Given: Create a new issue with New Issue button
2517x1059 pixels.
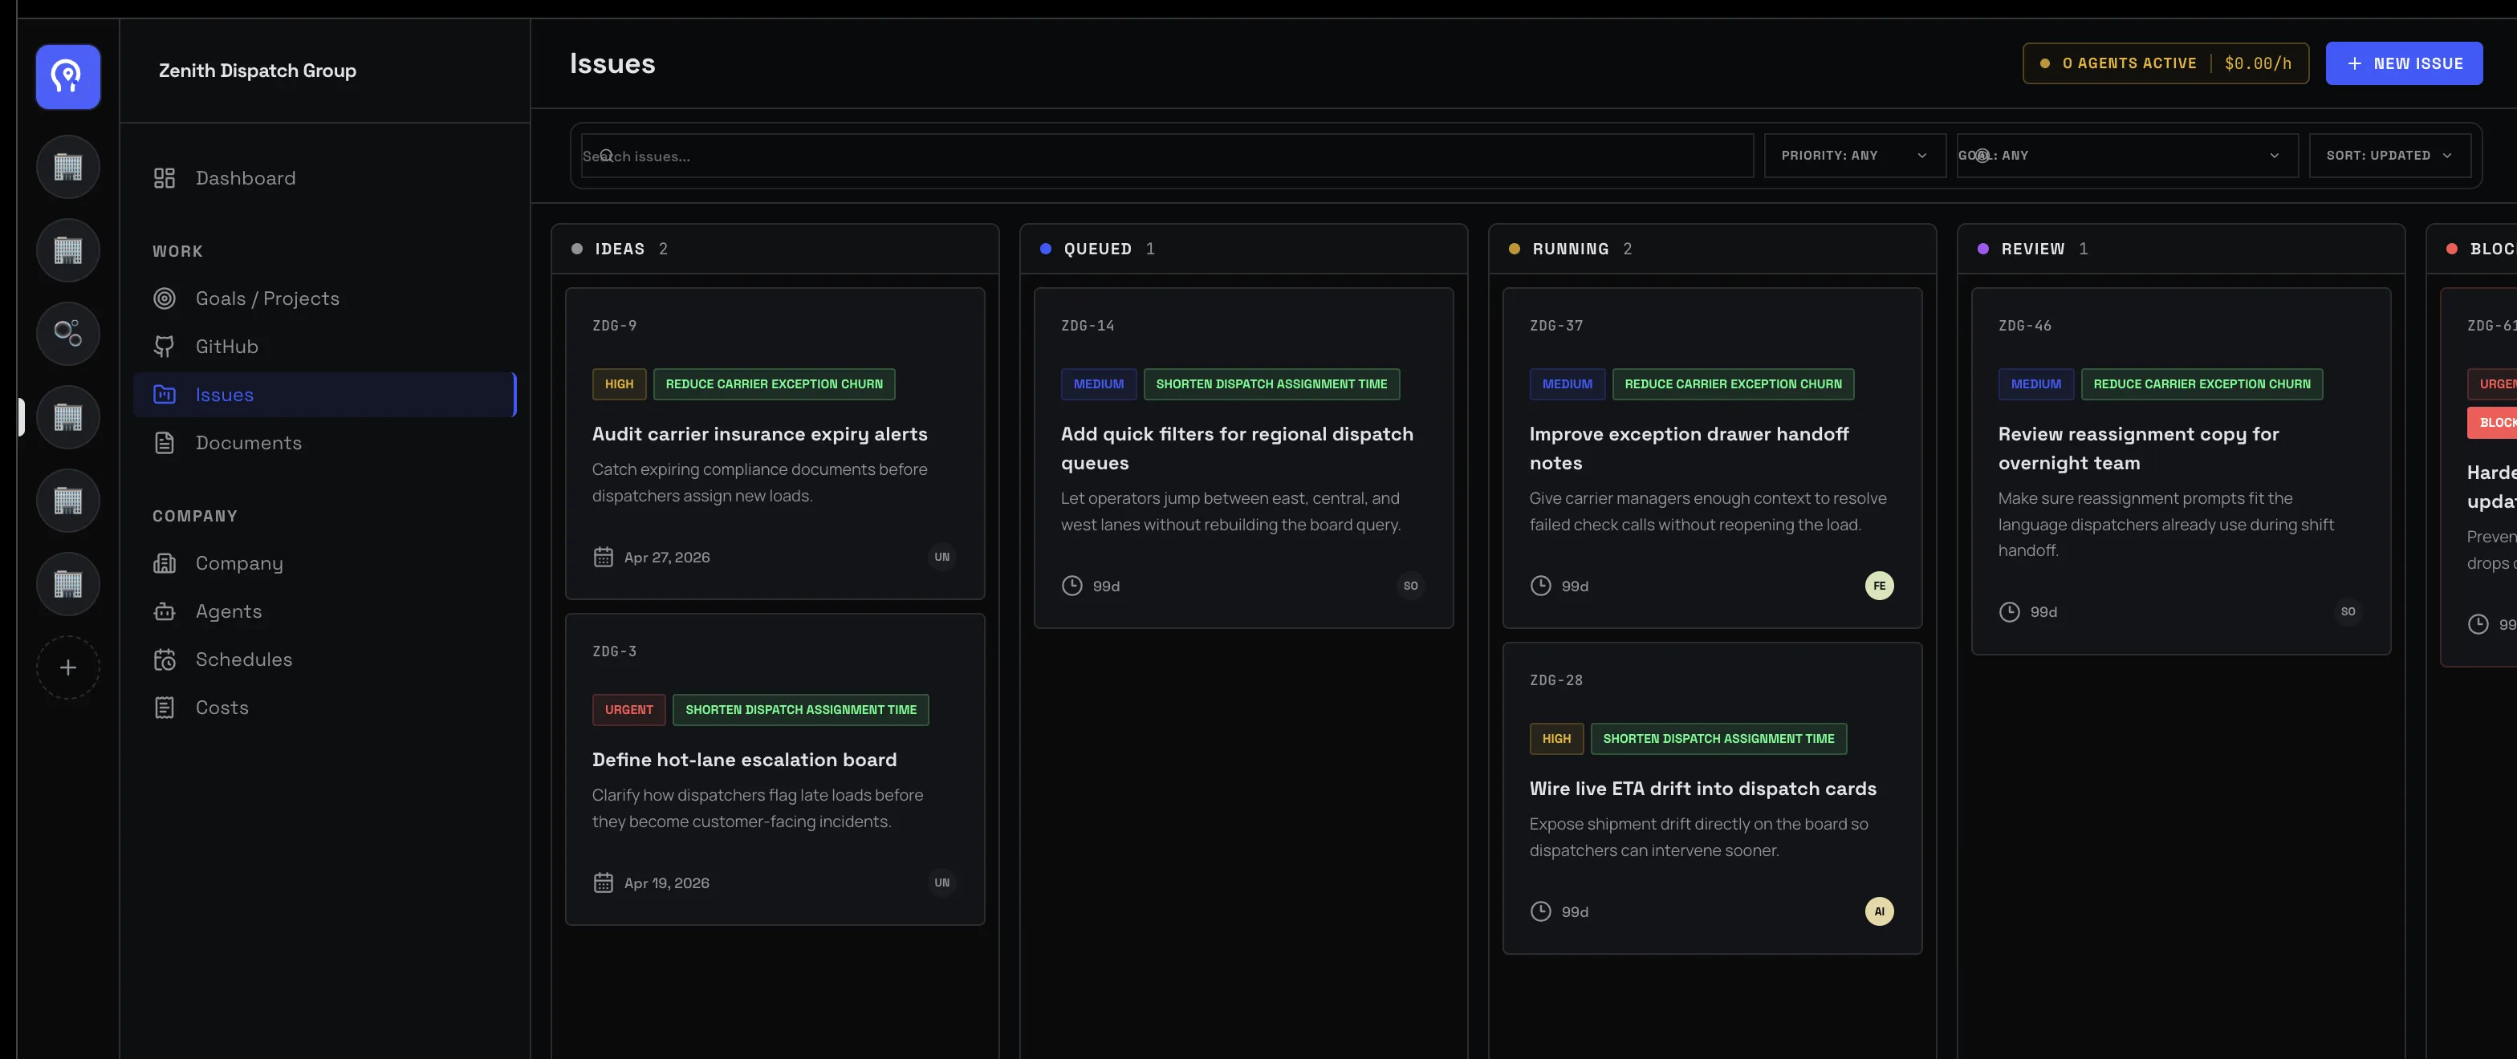Looking at the screenshot, I should 2403,63.
